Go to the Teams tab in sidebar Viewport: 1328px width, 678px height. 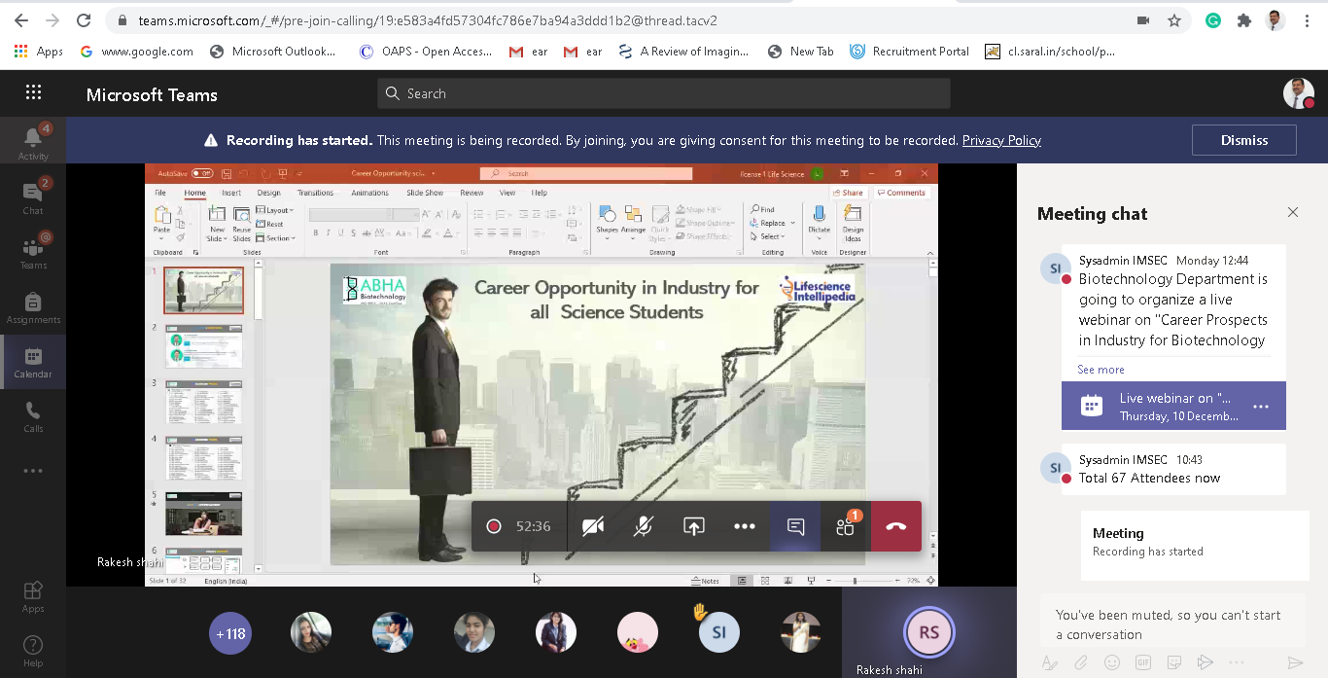click(33, 251)
